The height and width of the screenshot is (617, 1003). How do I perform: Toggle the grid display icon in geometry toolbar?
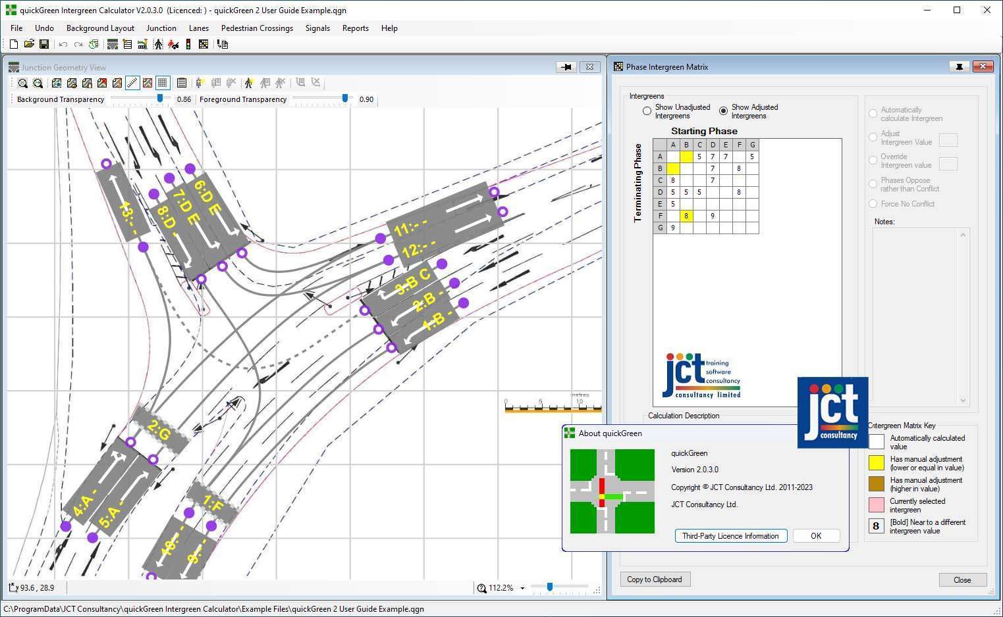click(163, 83)
